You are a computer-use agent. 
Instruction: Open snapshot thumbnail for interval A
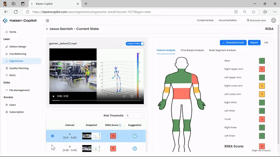[91, 136]
